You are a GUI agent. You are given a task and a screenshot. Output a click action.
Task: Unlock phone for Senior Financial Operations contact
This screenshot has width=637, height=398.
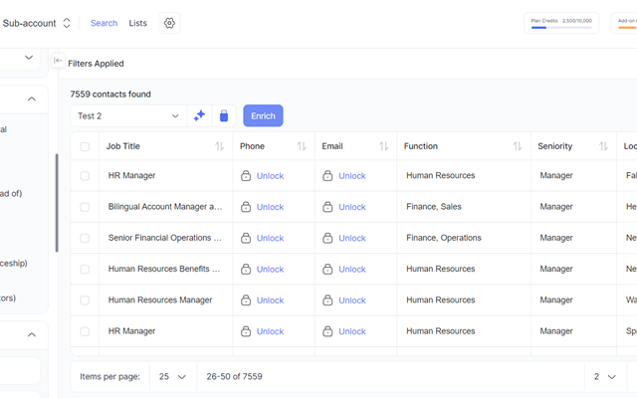pos(270,239)
